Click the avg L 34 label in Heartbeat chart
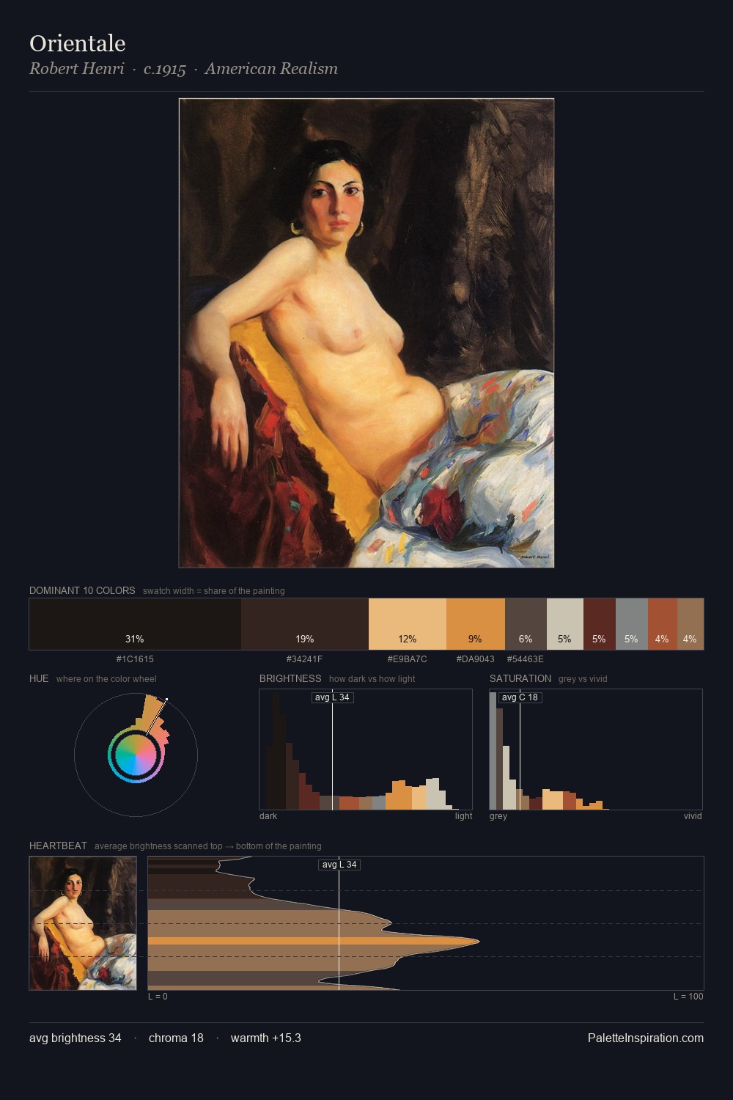The width and height of the screenshot is (733, 1100). (x=339, y=865)
